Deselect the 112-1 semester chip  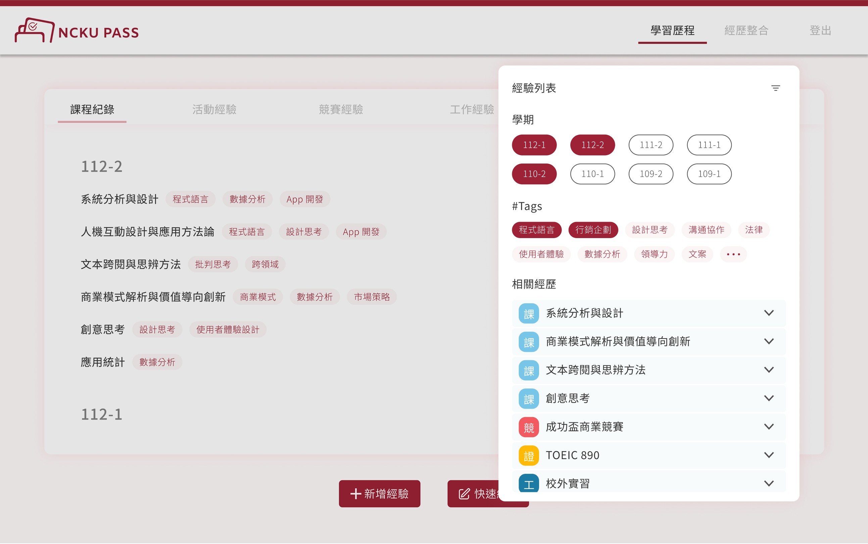(x=534, y=145)
